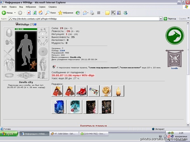Screen dimensions: 190x142
Task: Click the 2007 Christmas tree postcard
Action: [x=75, y=107]
